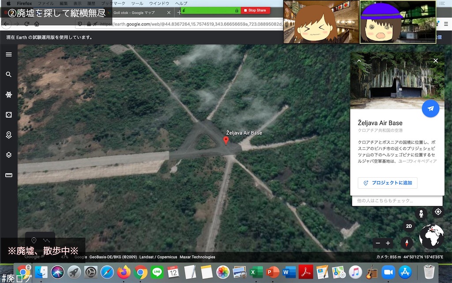Go to Firefox home page
Viewport: 452px width, 283px height.
pyautogui.click(x=37, y=24)
